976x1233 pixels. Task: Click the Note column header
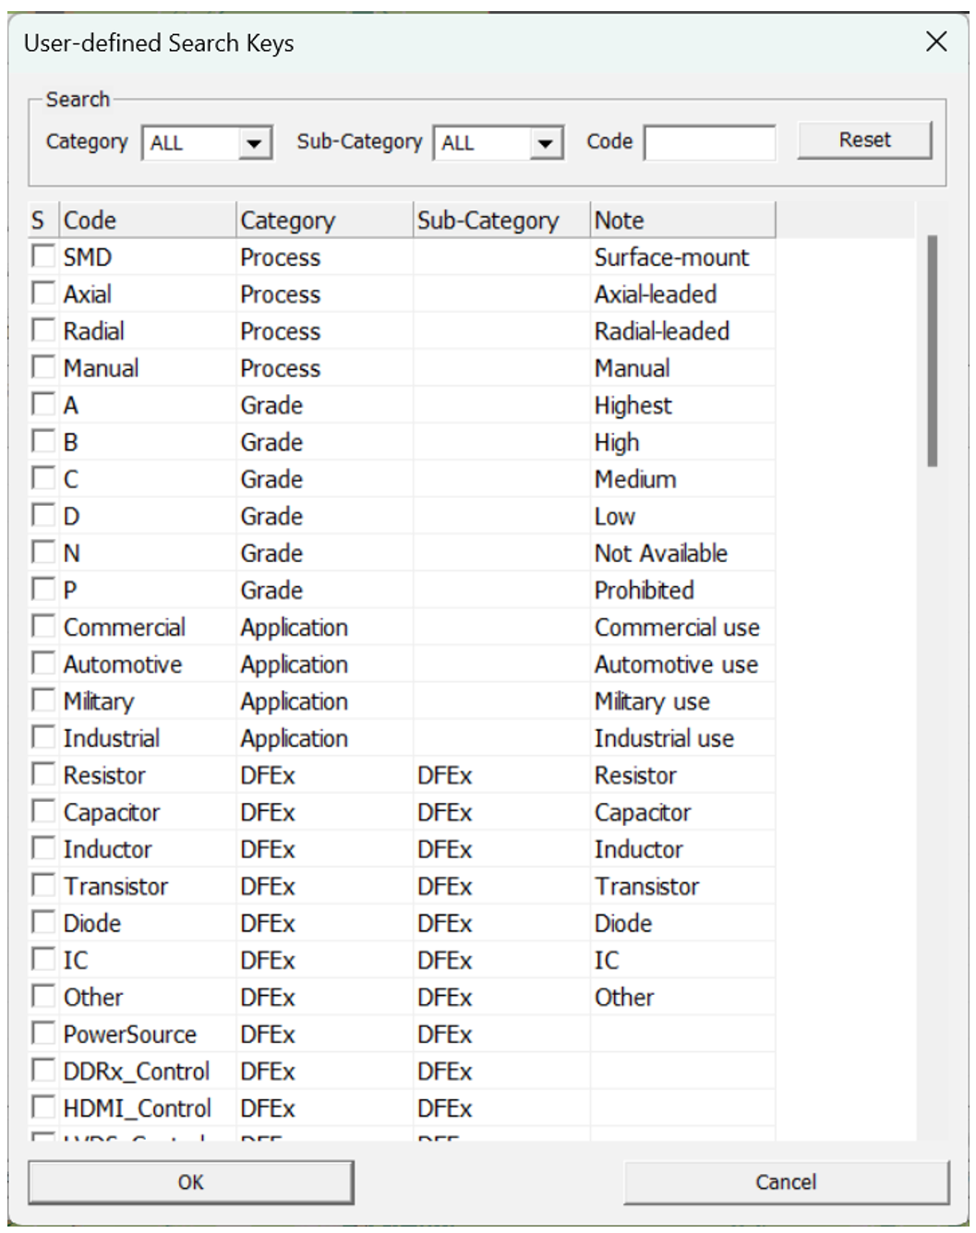point(681,221)
